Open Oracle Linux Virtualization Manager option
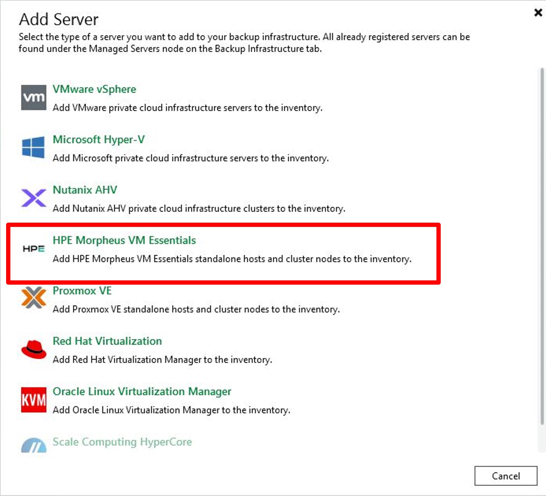The image size is (546, 496). click(x=142, y=392)
